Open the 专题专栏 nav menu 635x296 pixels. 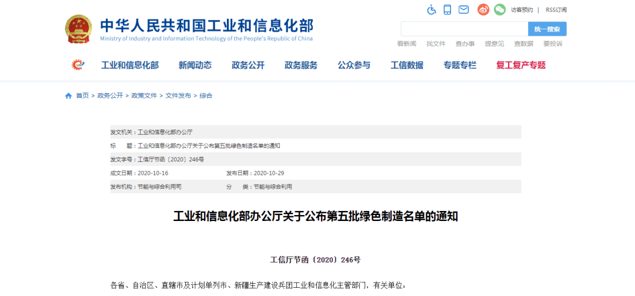click(460, 65)
